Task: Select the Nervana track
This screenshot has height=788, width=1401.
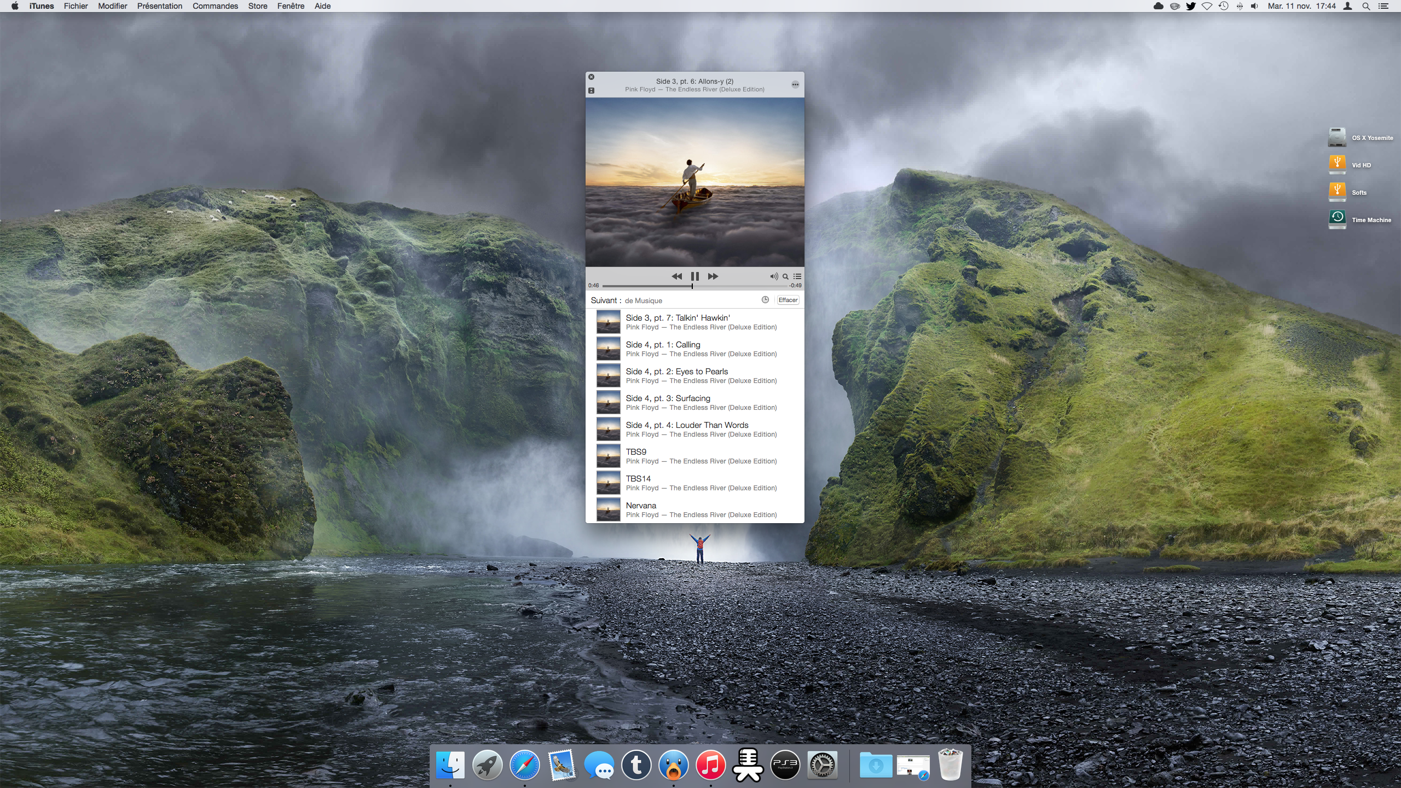Action: pyautogui.click(x=694, y=509)
